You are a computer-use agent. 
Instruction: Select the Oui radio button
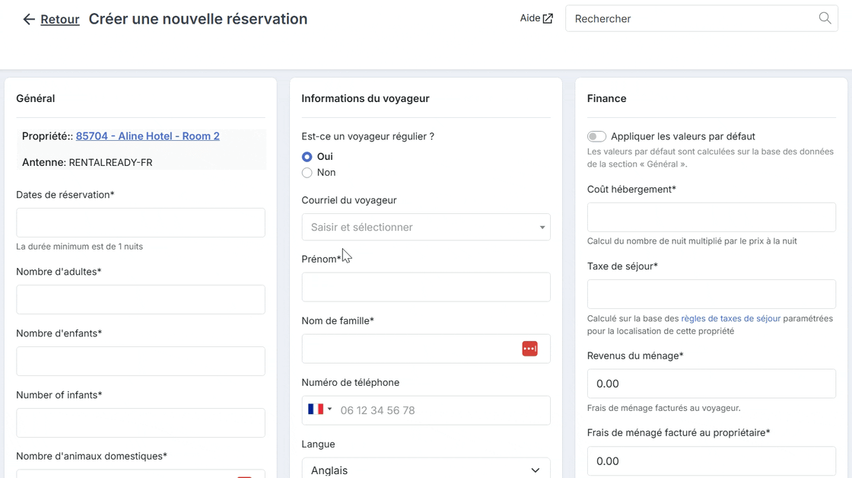pyautogui.click(x=307, y=157)
